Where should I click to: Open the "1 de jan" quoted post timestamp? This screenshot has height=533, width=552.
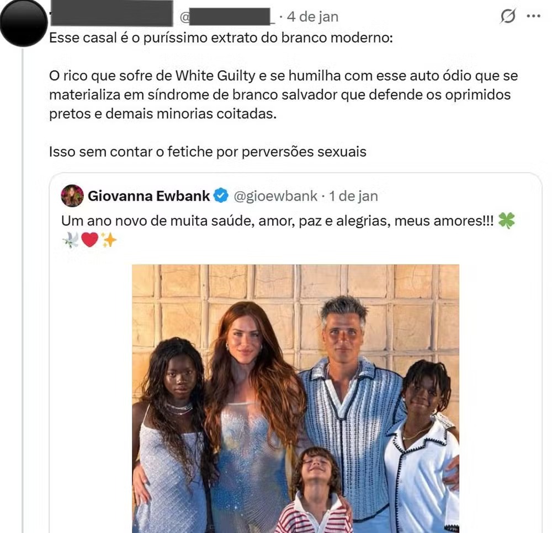(354, 196)
